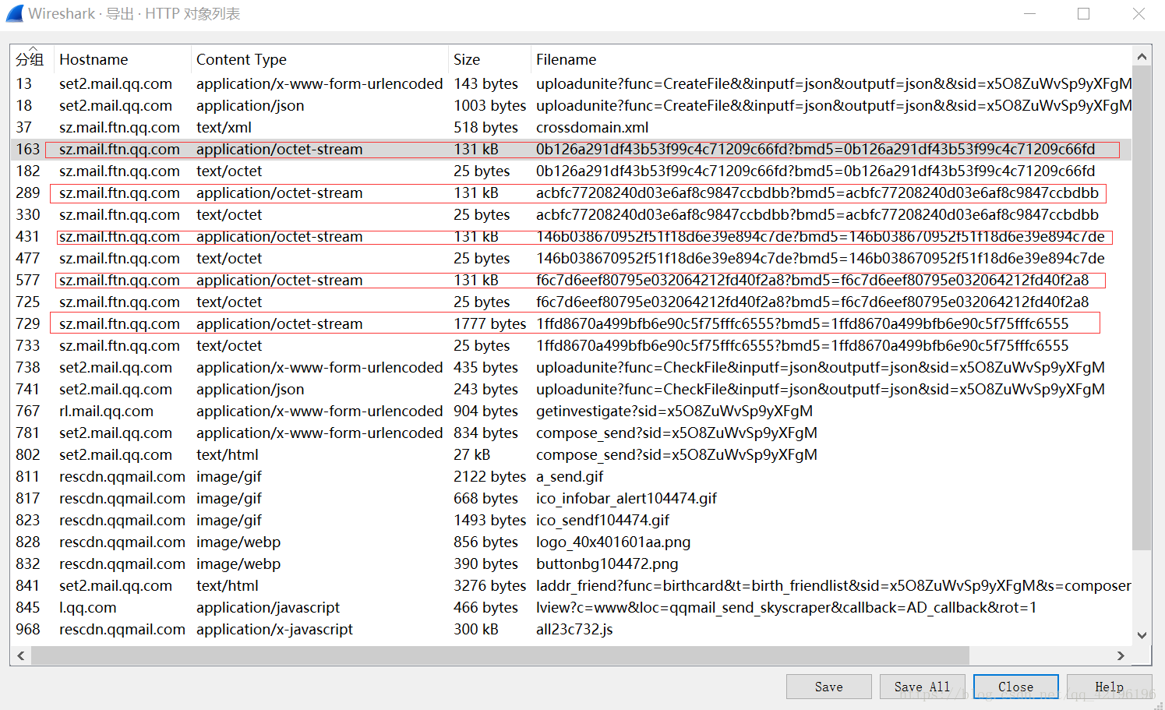Screen dimensions: 1165x710
Task: Click vertical scrollbar up arrow
Action: click(1142, 56)
